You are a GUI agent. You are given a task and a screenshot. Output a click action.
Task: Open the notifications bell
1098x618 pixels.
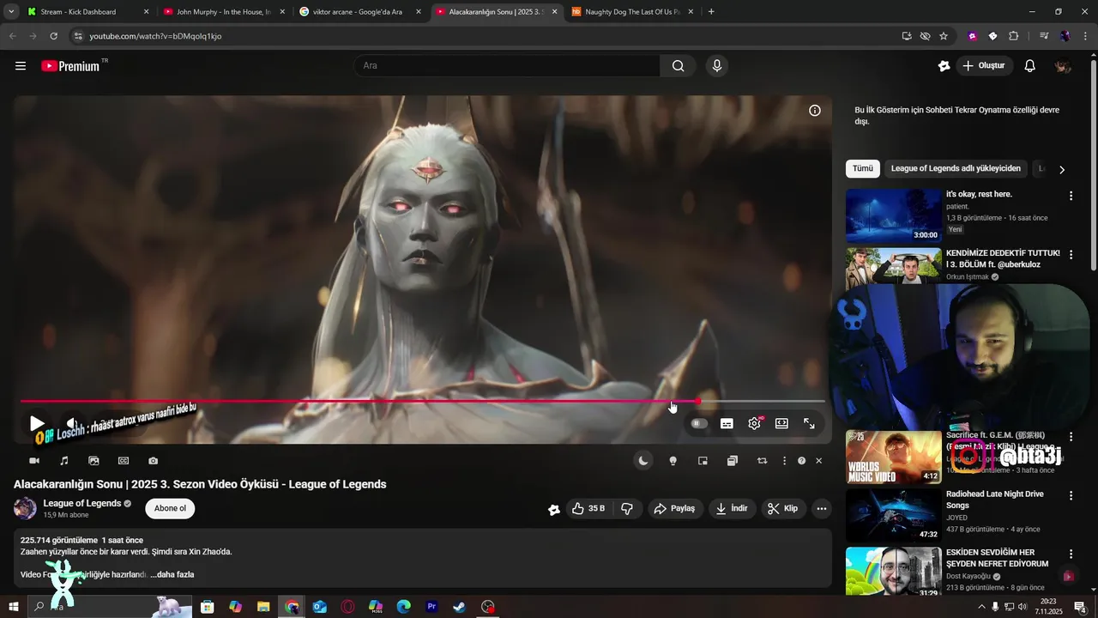pos(1030,66)
